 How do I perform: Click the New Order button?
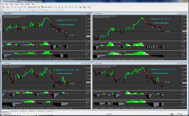(x=33, y=7)
